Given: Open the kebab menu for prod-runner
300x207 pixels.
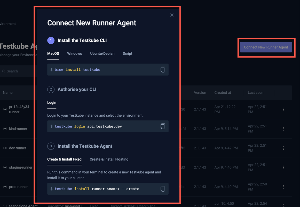Looking at the screenshot, I should [283, 187].
